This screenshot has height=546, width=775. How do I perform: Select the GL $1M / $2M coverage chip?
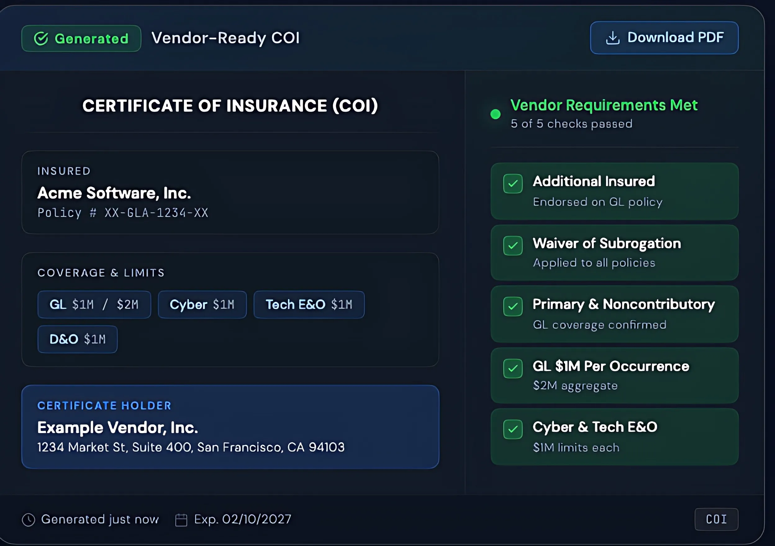tap(94, 304)
